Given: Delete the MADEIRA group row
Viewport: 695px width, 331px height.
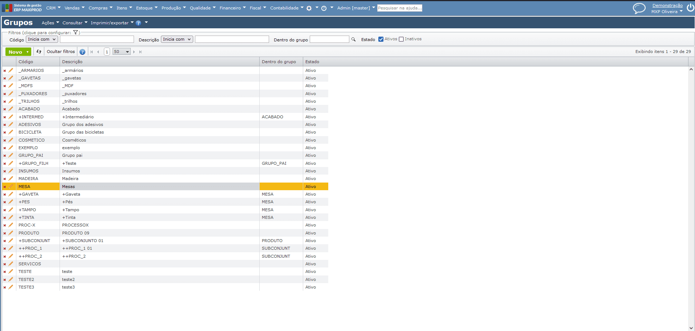Looking at the screenshot, I should tap(5, 179).
